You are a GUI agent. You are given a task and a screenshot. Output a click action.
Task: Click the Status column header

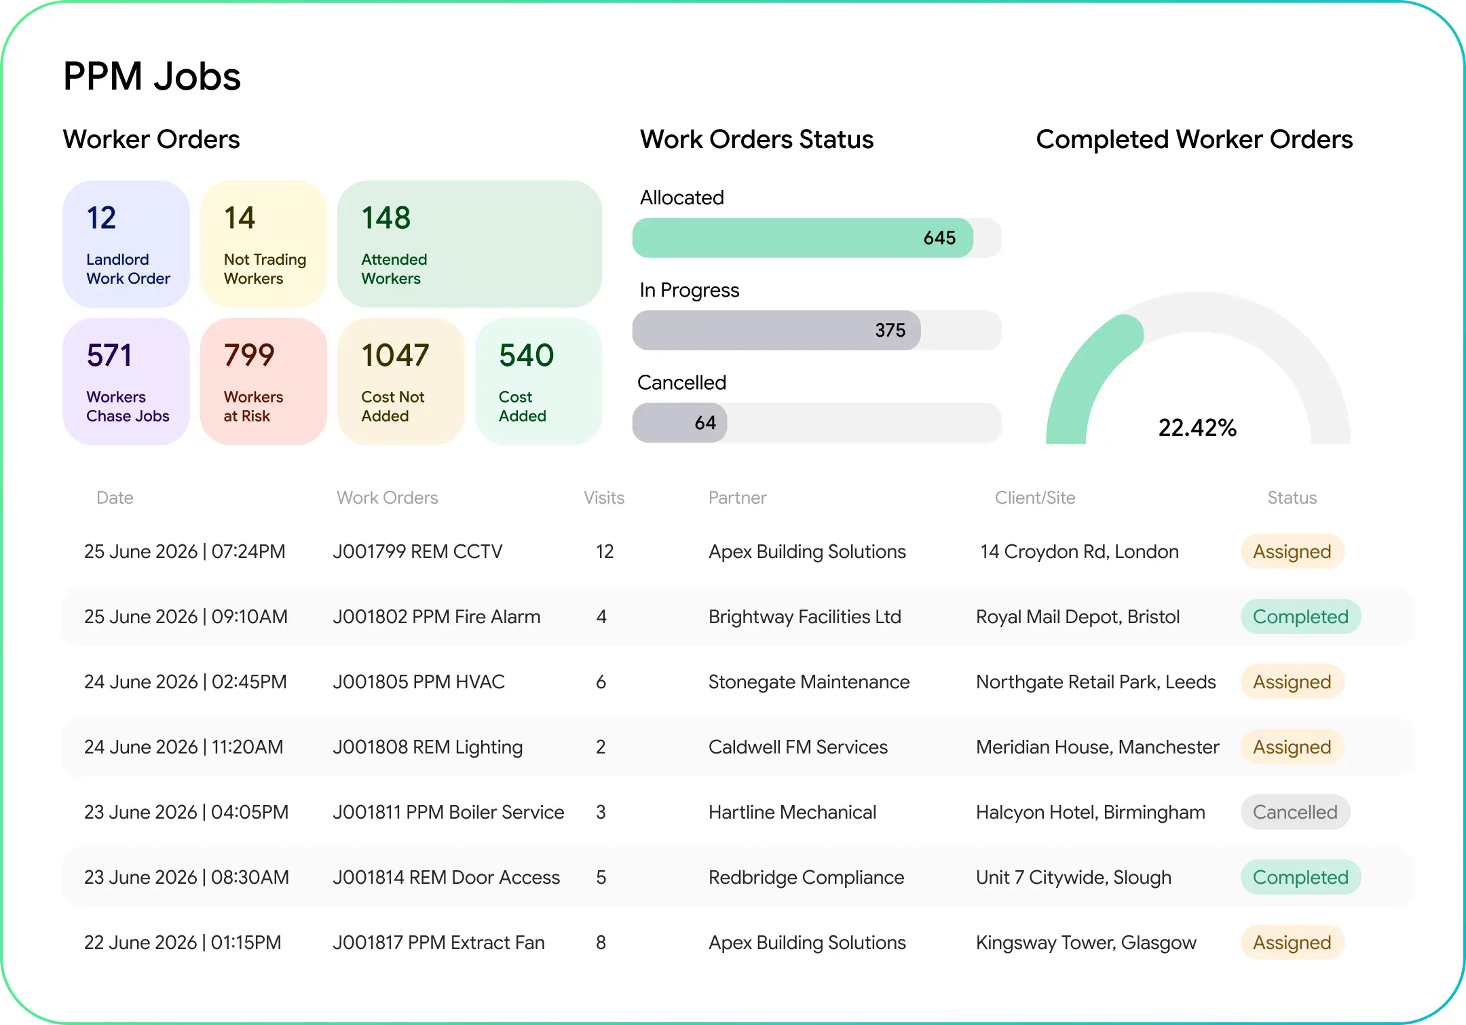(1292, 498)
